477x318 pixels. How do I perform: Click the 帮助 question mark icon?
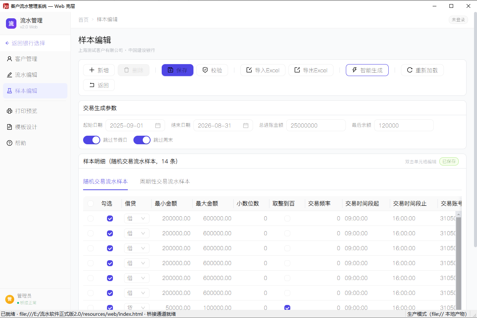click(x=10, y=143)
